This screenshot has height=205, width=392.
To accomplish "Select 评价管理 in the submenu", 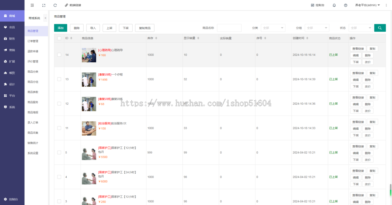I will point(36,61).
